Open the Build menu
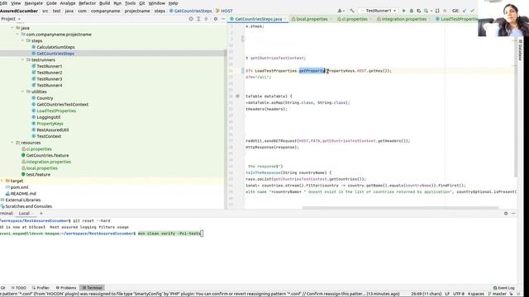 104,3
